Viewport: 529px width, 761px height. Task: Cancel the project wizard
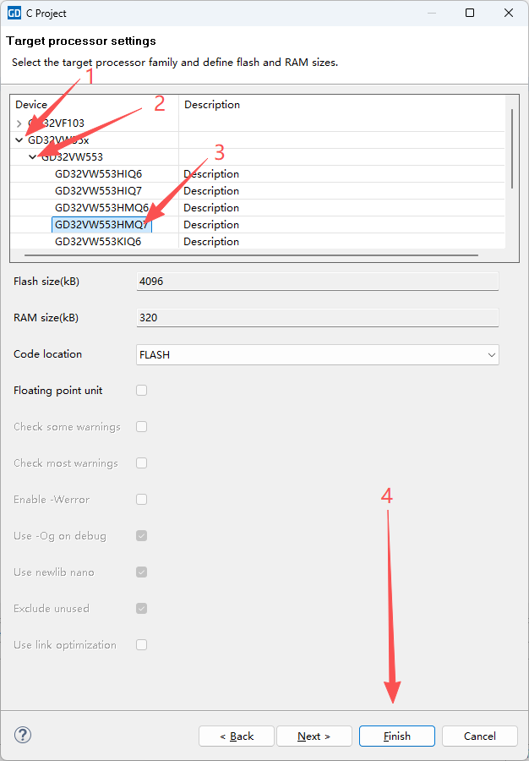(x=479, y=736)
